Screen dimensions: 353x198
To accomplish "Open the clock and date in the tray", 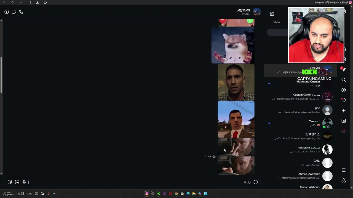I will 8,194.
